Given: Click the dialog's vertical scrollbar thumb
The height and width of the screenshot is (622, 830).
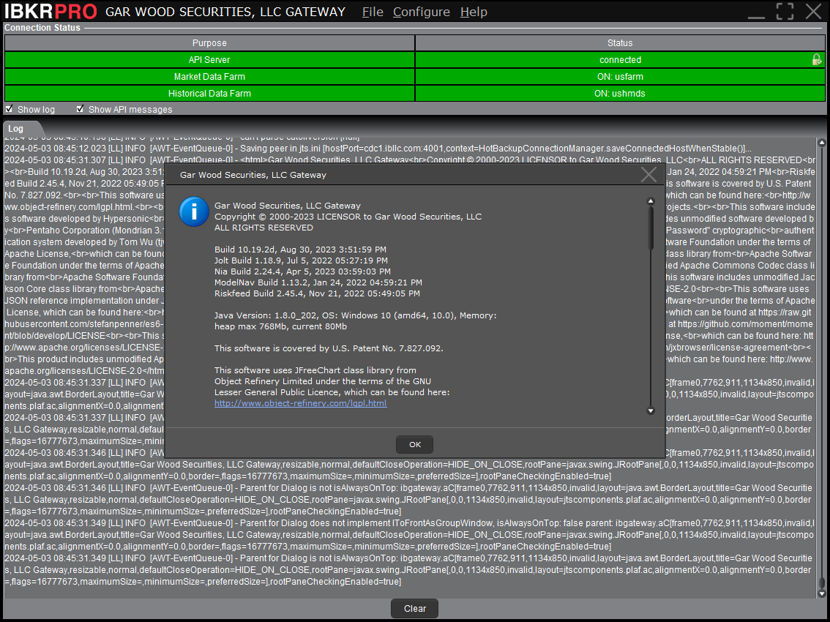Looking at the screenshot, I should pyautogui.click(x=651, y=228).
